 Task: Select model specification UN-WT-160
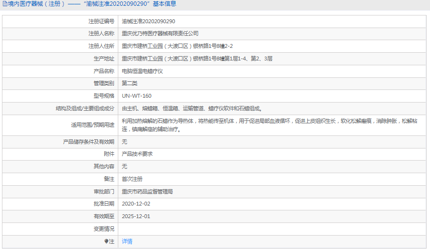[x=137, y=96]
